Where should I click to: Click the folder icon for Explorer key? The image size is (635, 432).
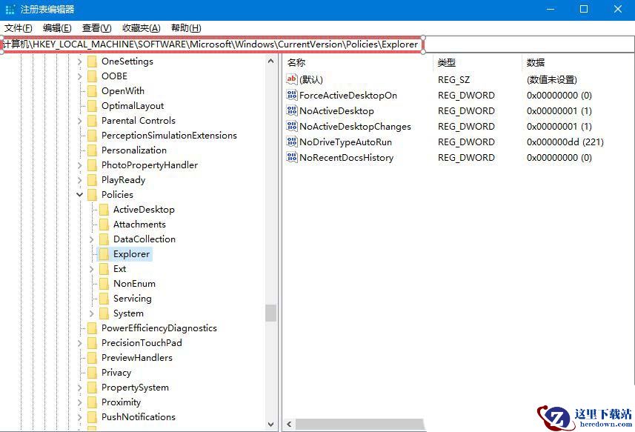point(104,254)
